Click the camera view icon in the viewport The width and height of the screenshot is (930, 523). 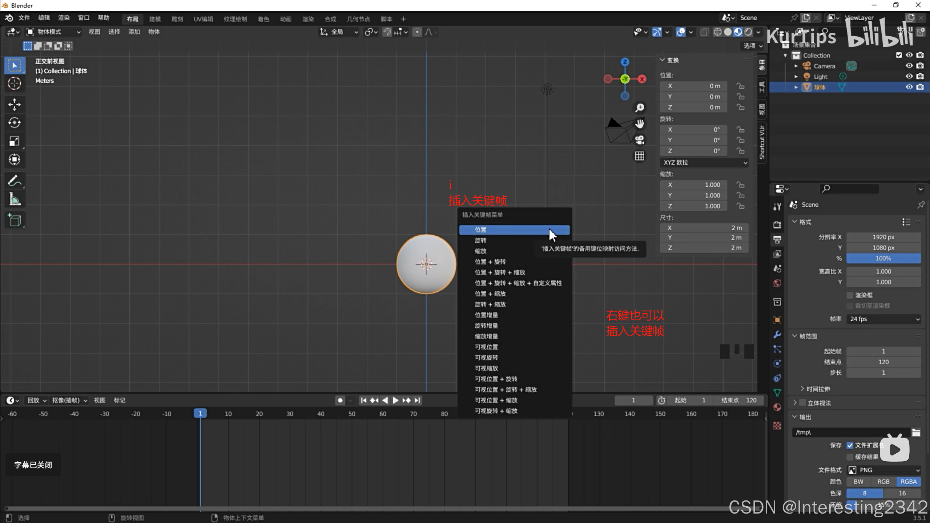coord(640,140)
